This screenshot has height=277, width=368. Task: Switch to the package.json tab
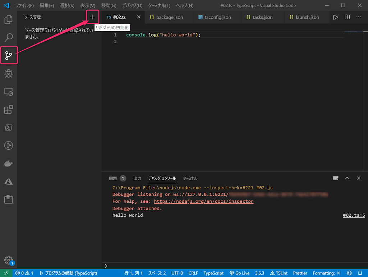(169, 17)
